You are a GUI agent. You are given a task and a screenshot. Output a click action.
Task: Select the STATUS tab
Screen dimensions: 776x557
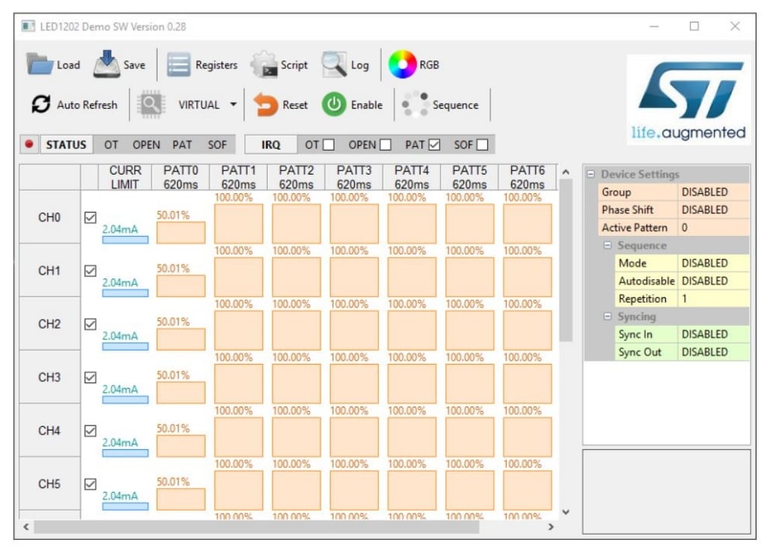pos(66,144)
